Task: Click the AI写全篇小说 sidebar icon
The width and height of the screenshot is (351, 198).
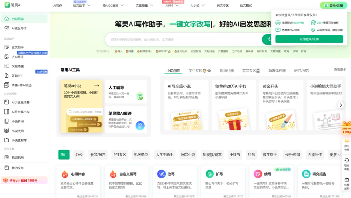Action: click(x=7, y=112)
